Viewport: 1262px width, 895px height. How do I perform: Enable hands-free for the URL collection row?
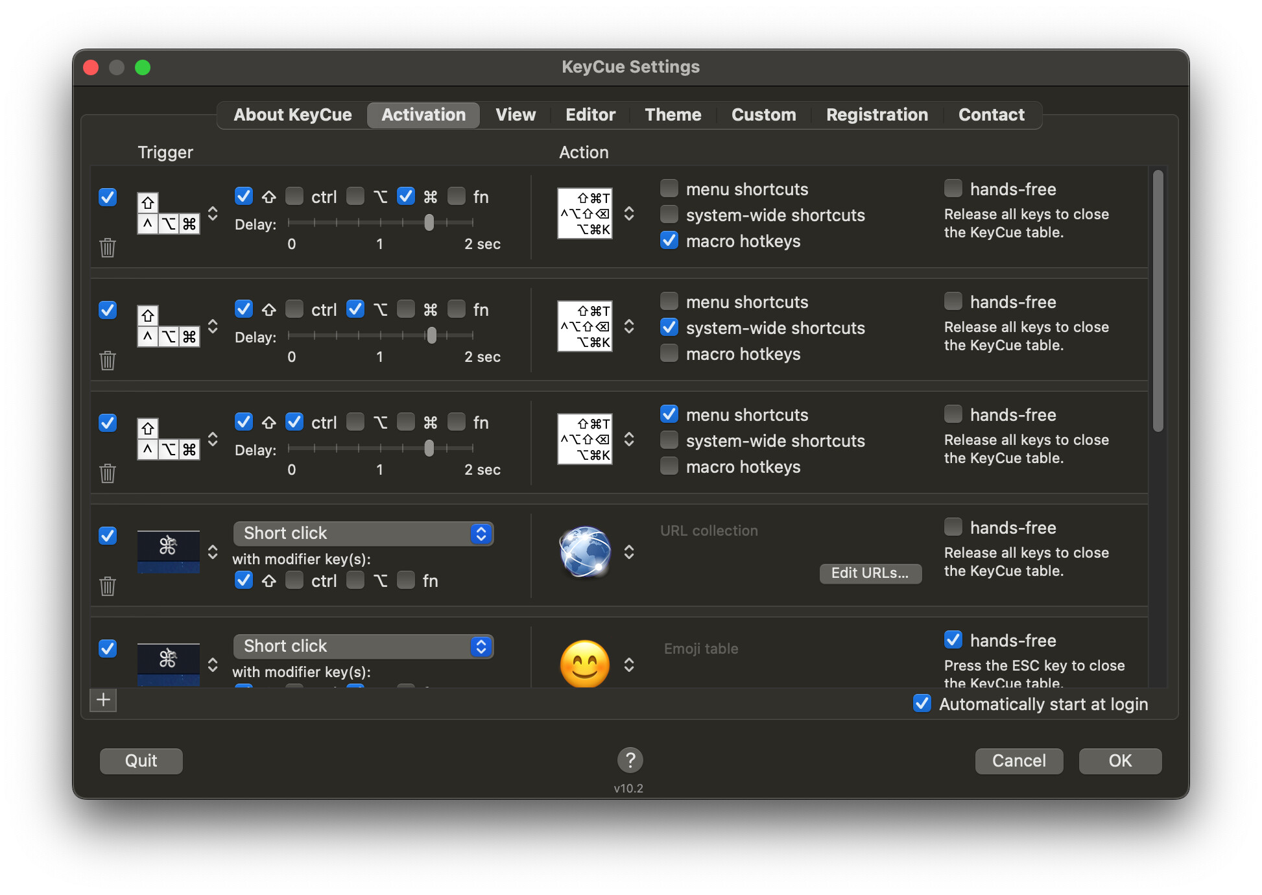coord(953,527)
